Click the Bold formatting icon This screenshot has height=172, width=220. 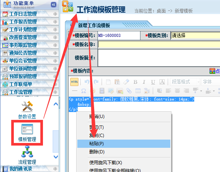(x=135, y=82)
